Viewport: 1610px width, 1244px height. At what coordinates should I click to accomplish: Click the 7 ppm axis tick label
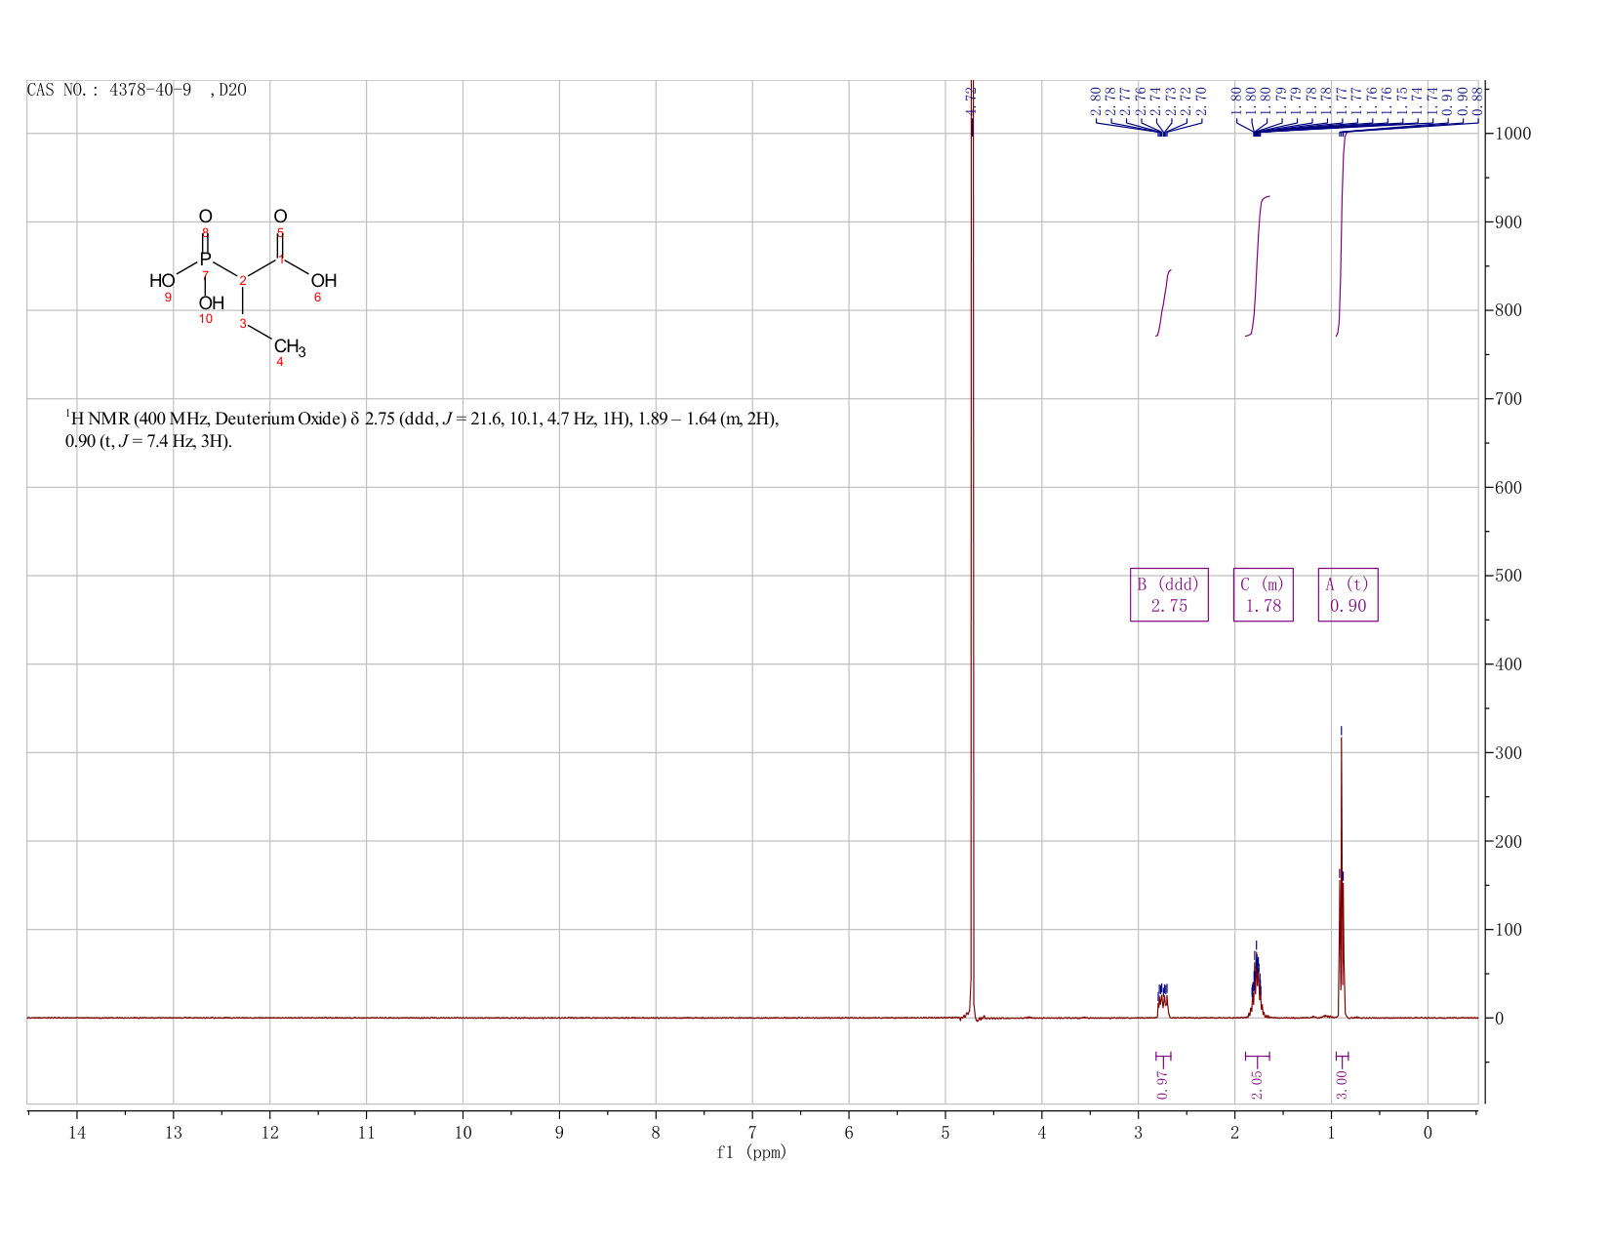(x=752, y=1133)
